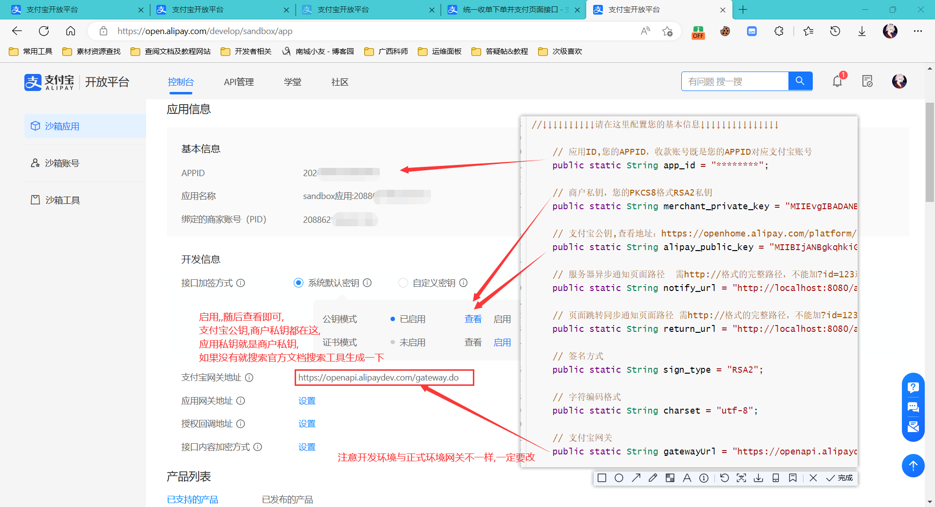Click 完成 to finish the screenshot
Viewport: 935px width, 507px height.
coord(840,478)
